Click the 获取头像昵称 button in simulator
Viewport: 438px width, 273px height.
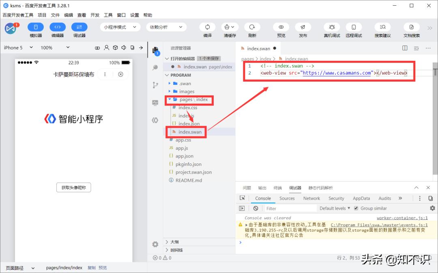(73, 187)
